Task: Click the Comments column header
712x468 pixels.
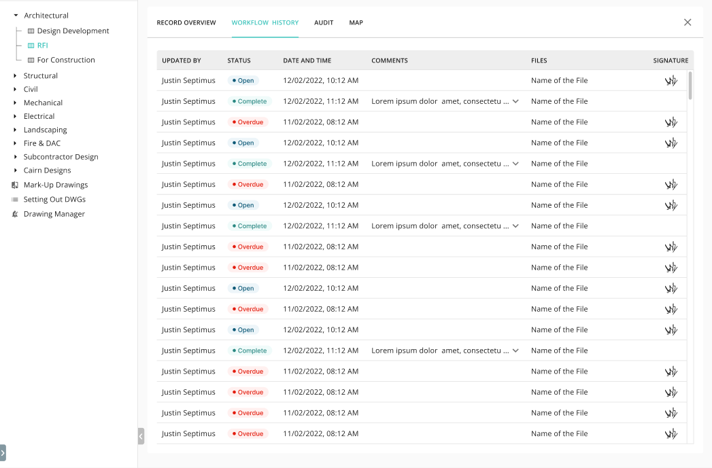Action: (x=390, y=60)
